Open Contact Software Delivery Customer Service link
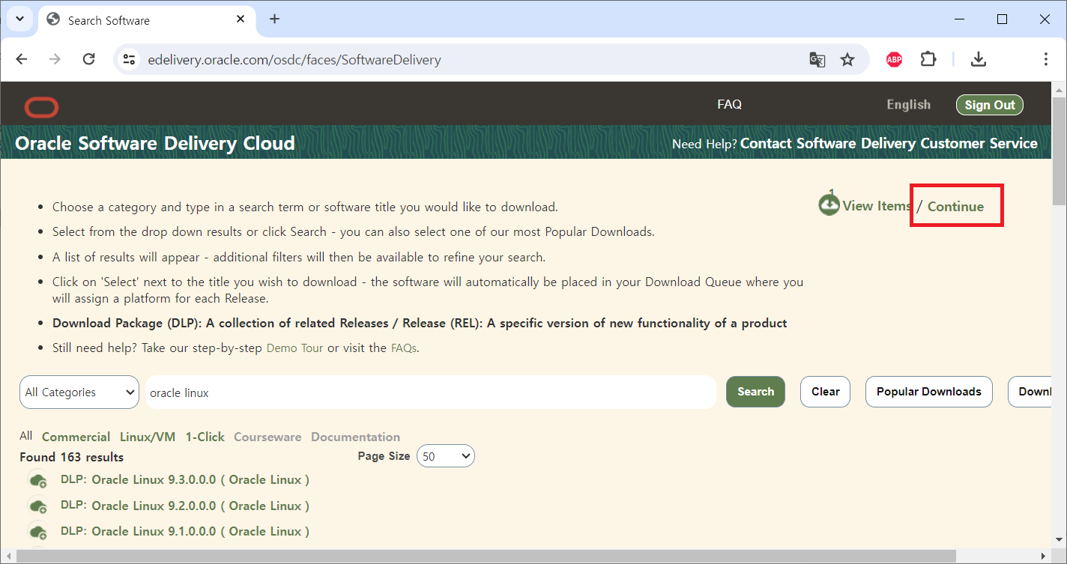Viewport: 1067px width, 564px height. [889, 143]
